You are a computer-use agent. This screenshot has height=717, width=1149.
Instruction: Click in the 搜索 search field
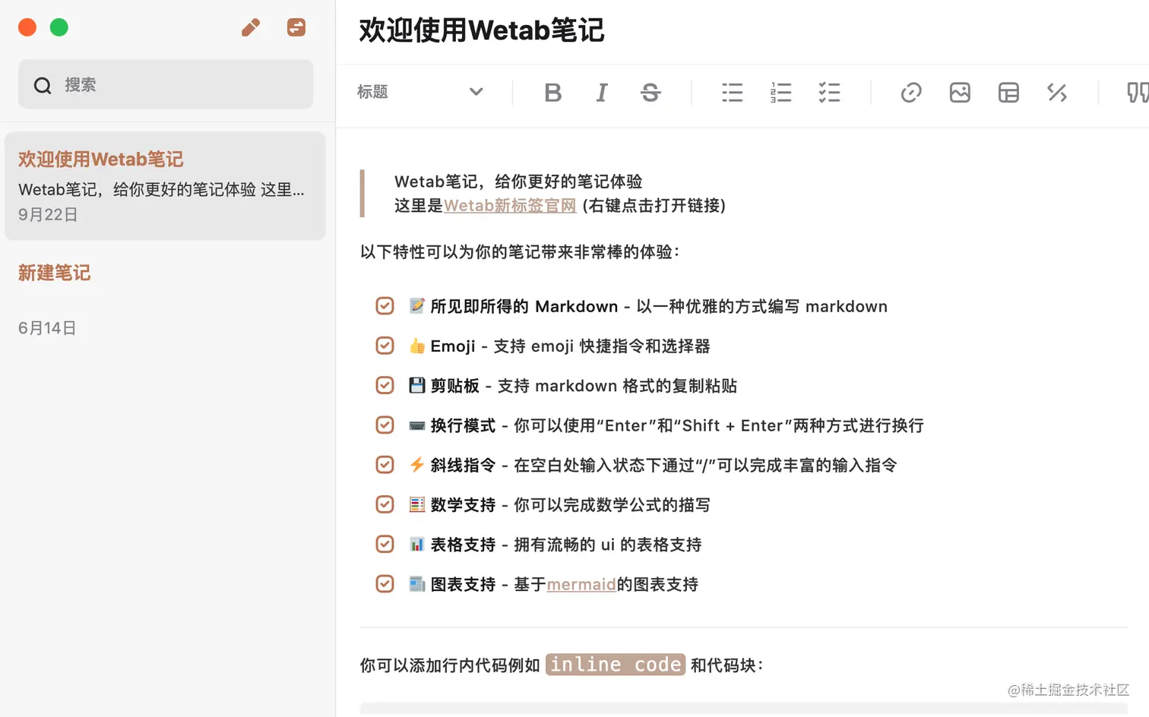(x=166, y=84)
